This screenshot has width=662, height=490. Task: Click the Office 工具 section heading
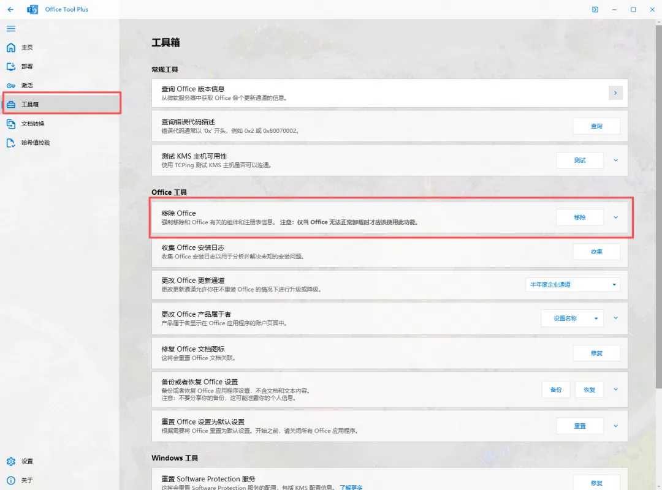169,192
